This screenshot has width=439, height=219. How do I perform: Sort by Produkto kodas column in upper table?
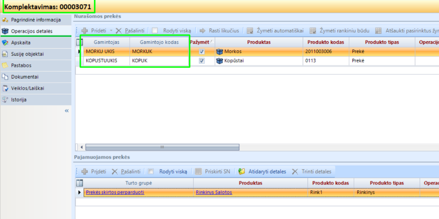(x=326, y=42)
